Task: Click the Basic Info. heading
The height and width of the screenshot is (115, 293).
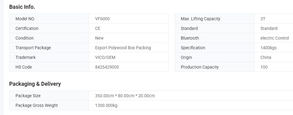Action: [x=22, y=7]
